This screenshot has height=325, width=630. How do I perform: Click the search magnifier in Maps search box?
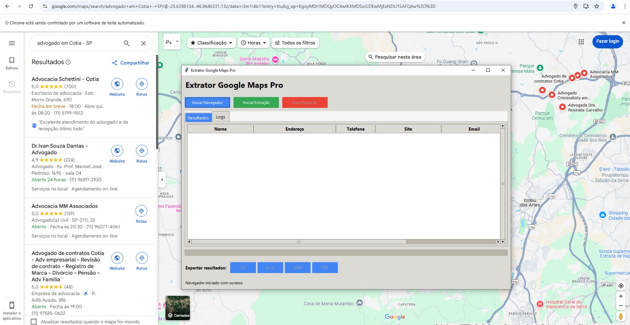tap(127, 43)
